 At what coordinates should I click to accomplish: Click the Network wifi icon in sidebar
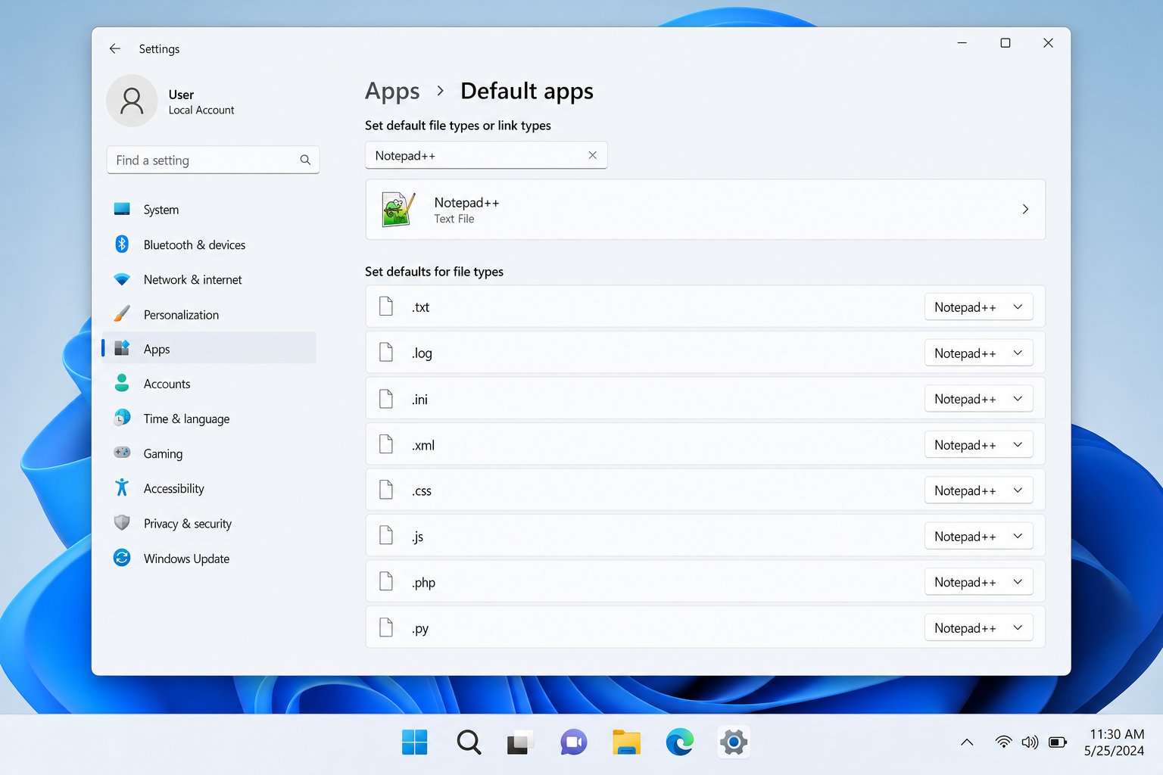click(122, 279)
